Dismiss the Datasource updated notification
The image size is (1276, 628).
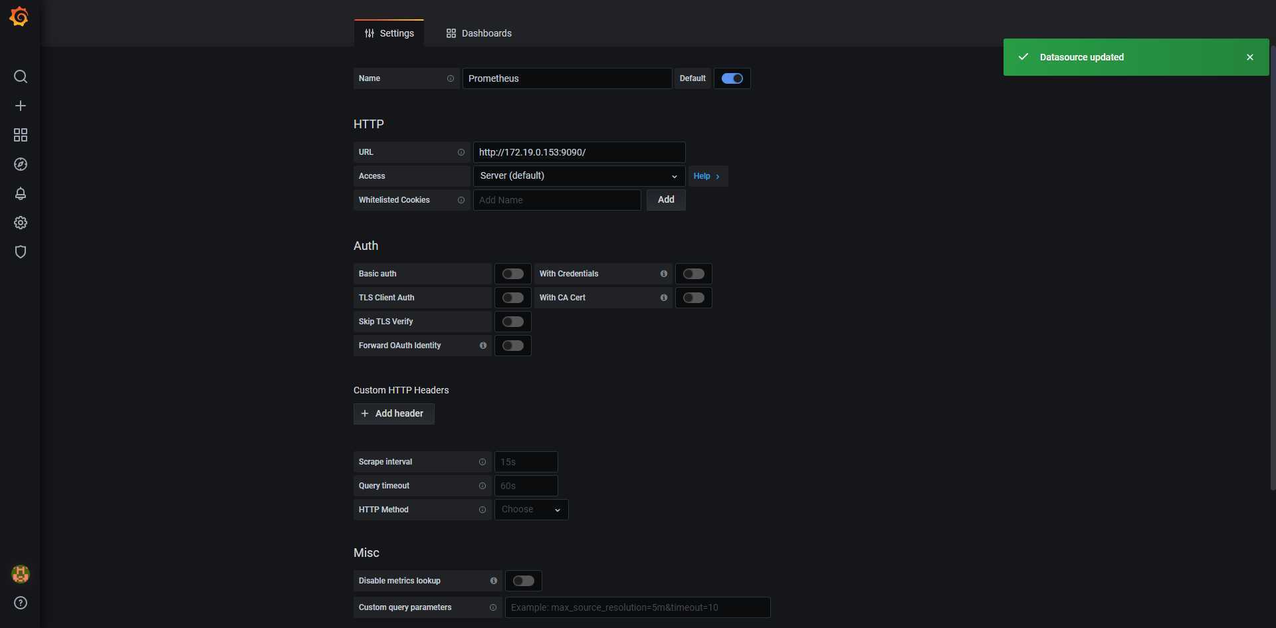pos(1250,57)
